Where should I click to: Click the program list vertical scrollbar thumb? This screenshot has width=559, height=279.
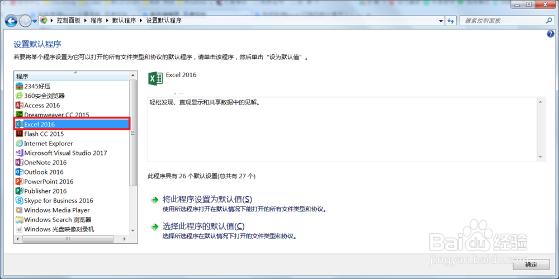pos(133,133)
